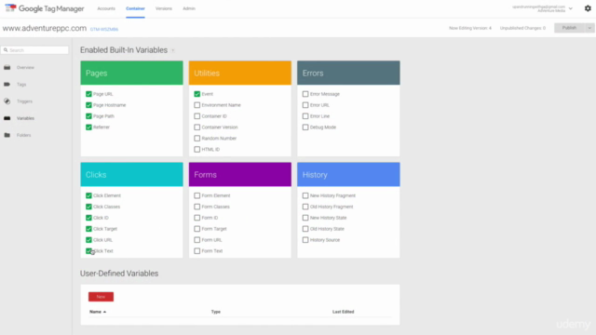Enable New History Fragment variable
596x335 pixels.
(x=305, y=195)
